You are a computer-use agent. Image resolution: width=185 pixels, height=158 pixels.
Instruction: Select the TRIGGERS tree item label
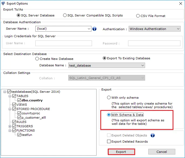[x=25, y=126]
